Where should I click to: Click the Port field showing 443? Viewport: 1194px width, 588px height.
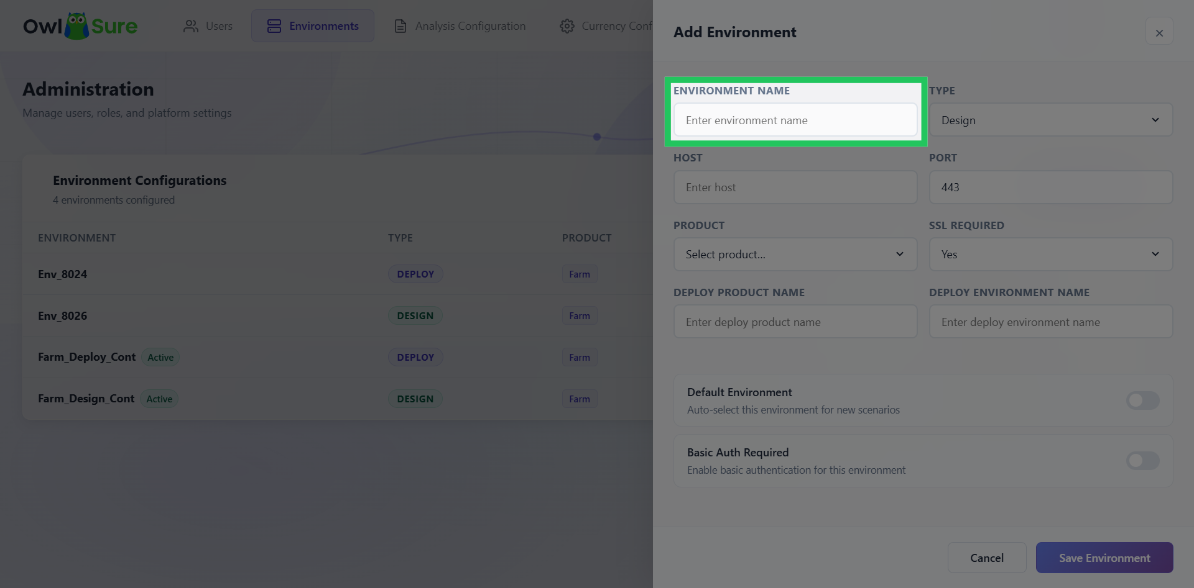tap(1051, 187)
